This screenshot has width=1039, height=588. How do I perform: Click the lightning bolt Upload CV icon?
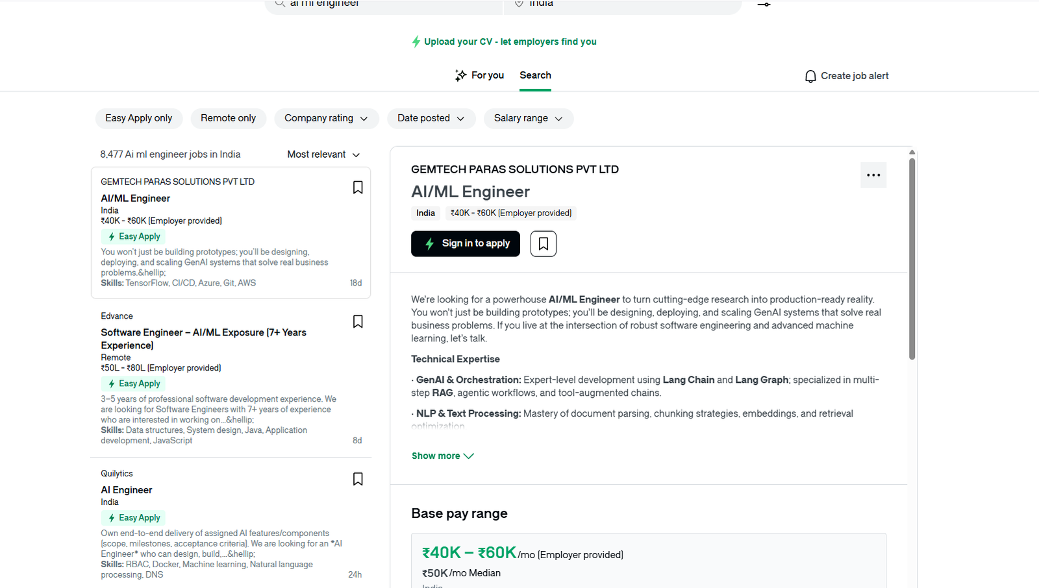pos(416,42)
